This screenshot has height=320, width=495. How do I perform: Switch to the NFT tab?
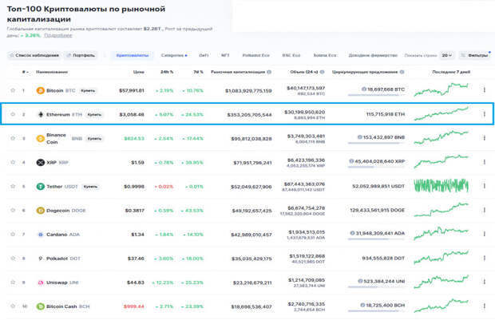pos(225,55)
